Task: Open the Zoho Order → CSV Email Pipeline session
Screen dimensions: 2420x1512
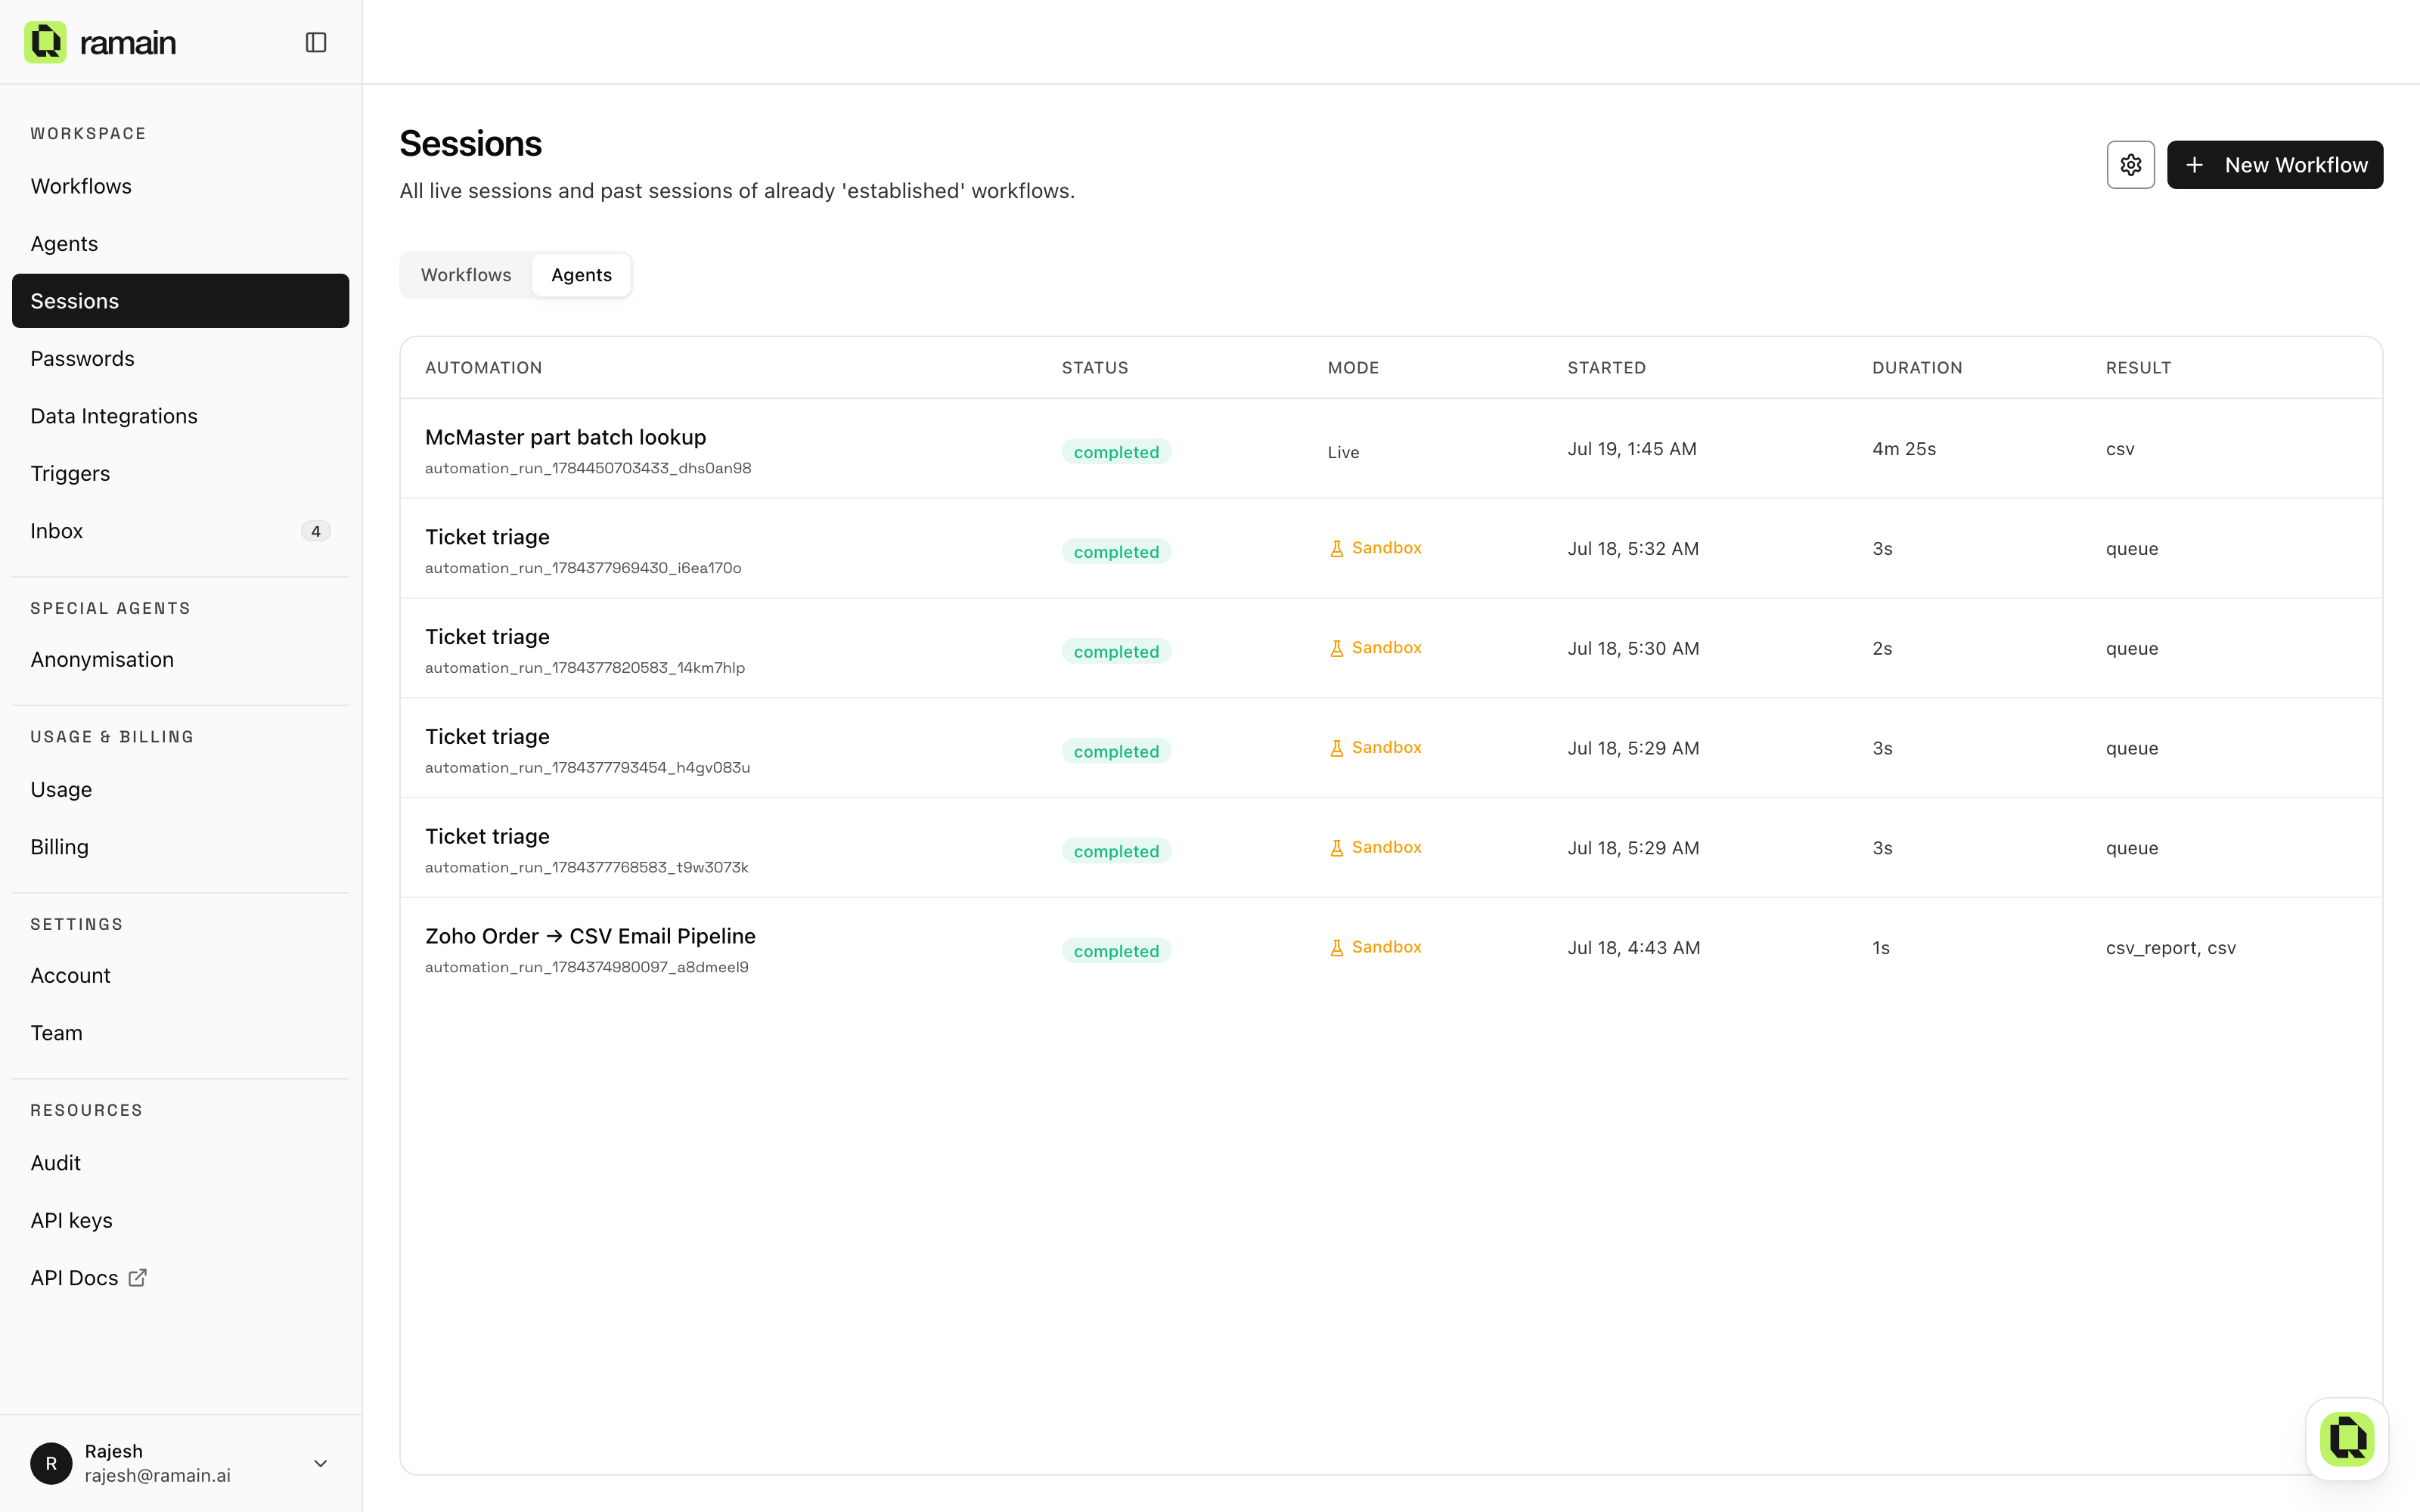Action: point(1391,948)
